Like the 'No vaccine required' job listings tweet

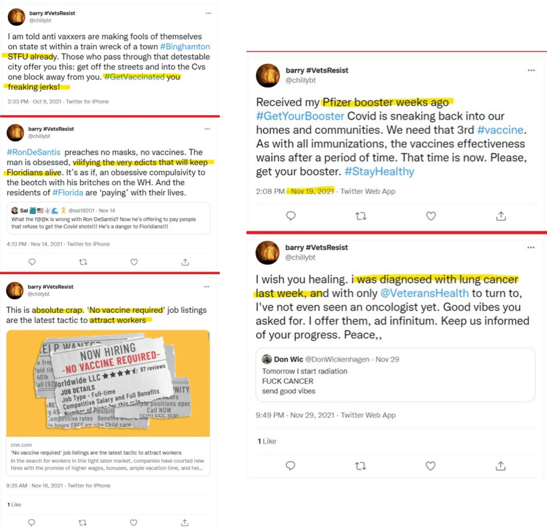134,523
